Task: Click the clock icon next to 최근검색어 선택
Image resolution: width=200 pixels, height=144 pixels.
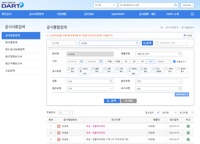Action: pyautogui.click(x=157, y=43)
